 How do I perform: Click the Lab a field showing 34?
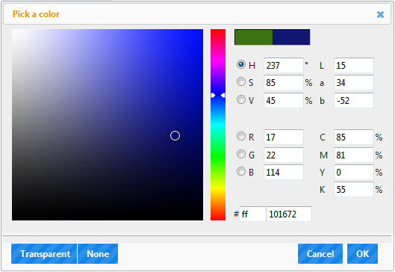pyautogui.click(x=354, y=82)
